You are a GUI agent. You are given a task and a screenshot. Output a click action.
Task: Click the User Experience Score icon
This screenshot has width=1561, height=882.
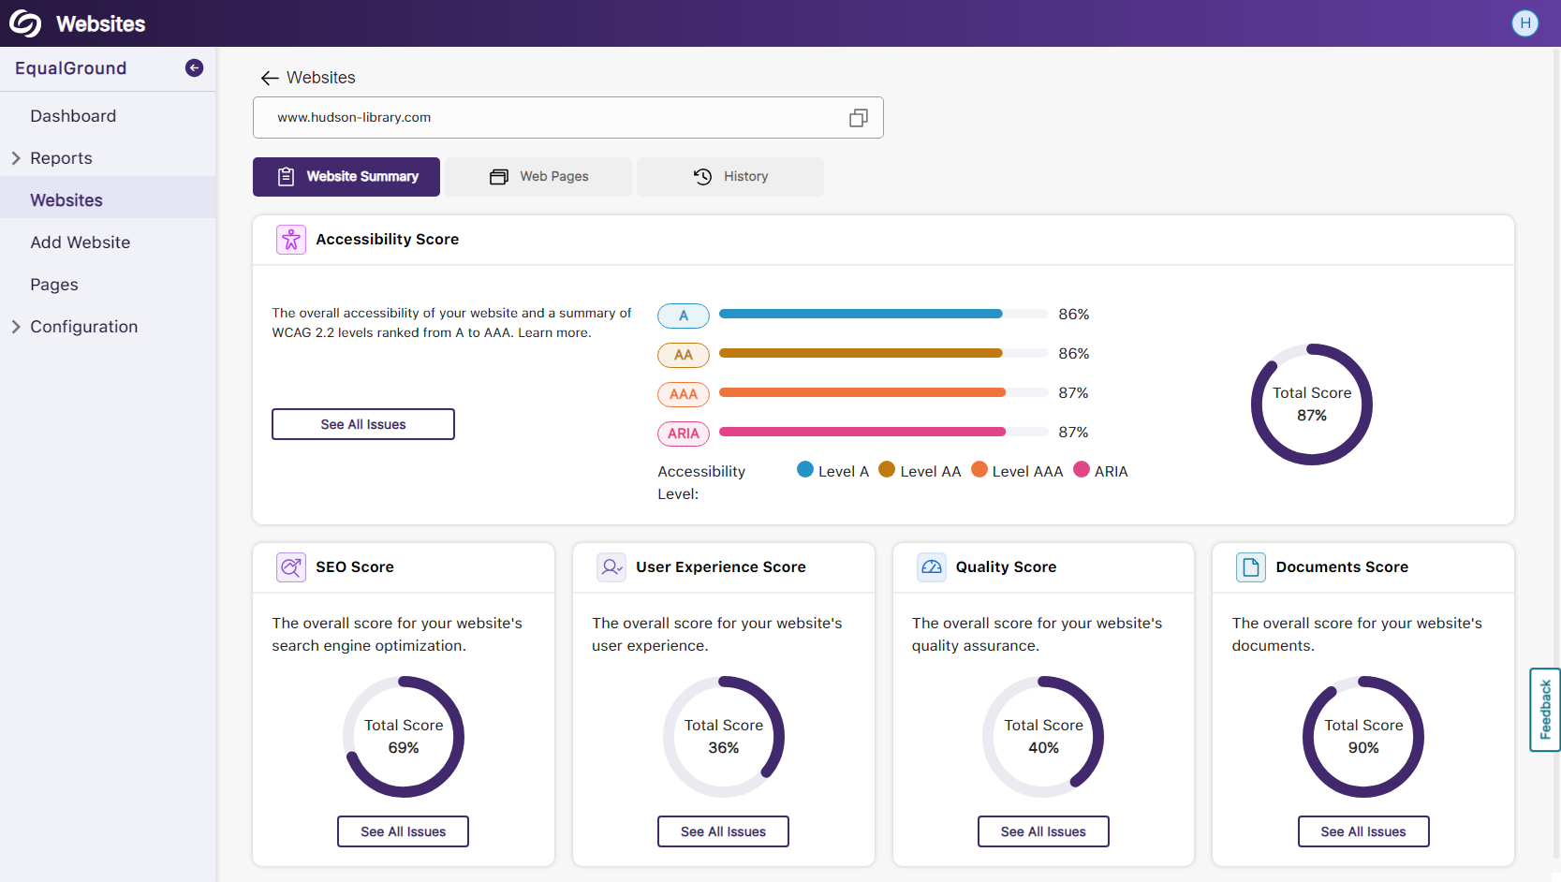(x=611, y=567)
